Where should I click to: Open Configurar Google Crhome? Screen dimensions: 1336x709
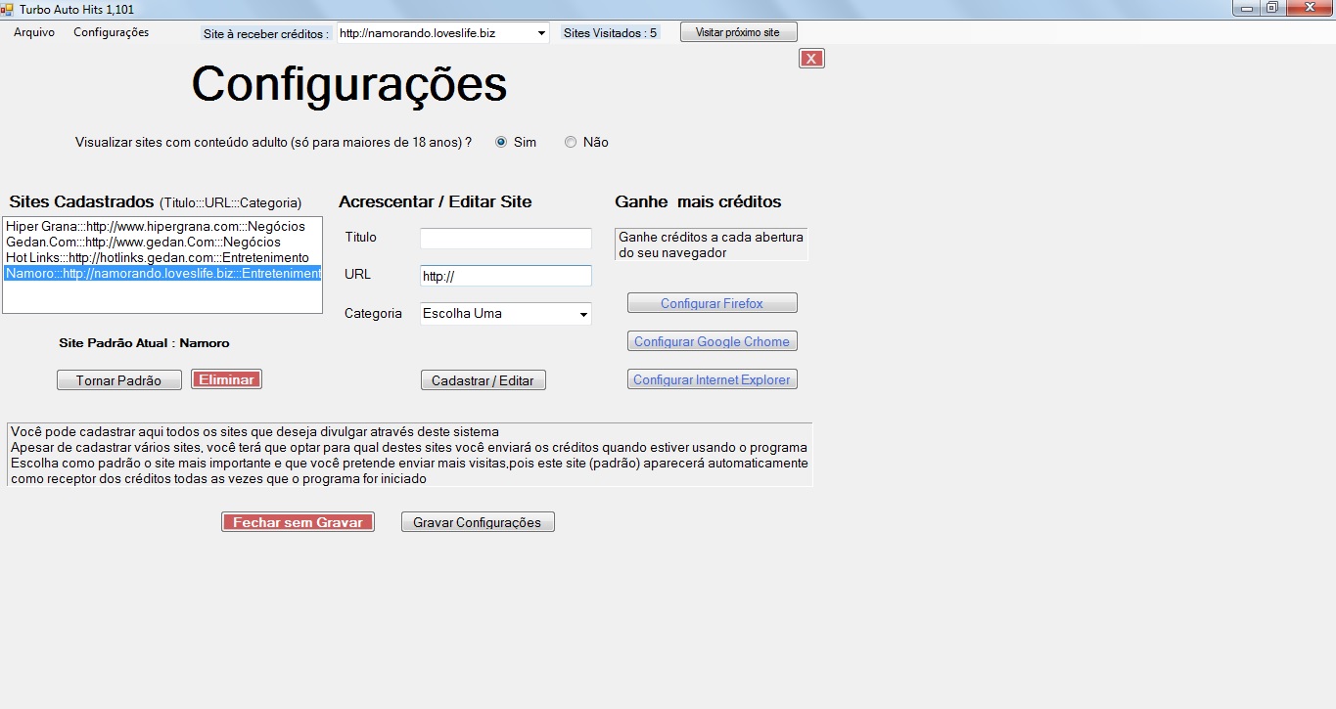click(712, 341)
